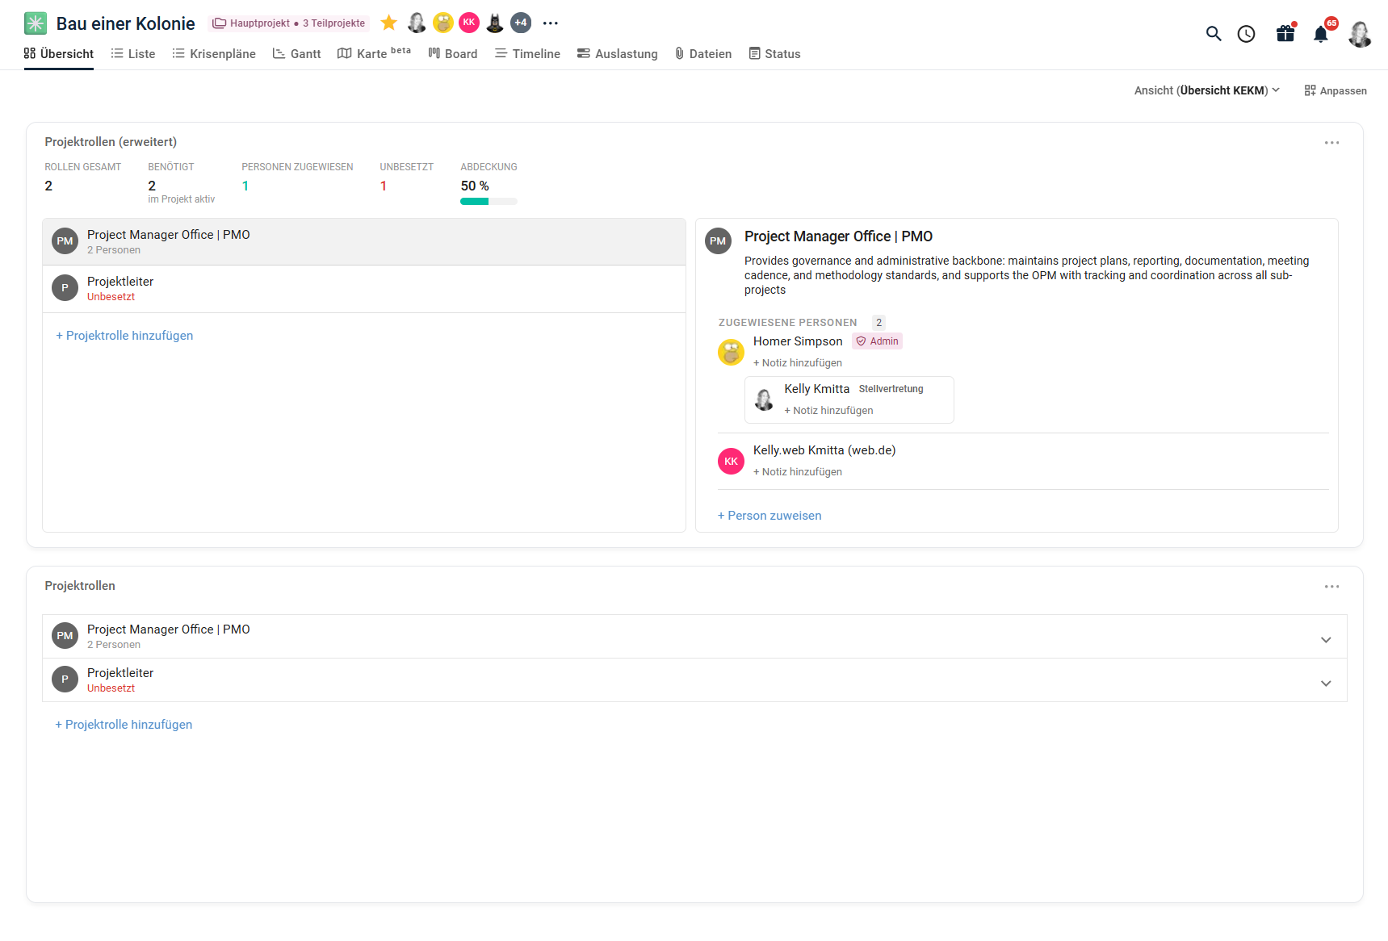Image resolution: width=1388 pixels, height=941 pixels.
Task: Click Kelly Kmitta avatar in Stellvertretung card
Action: point(764,399)
